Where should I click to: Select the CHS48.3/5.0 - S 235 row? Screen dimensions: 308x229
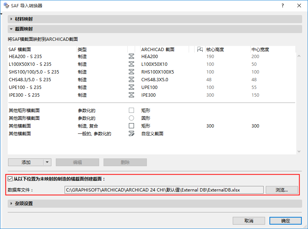pyautogui.click(x=152, y=79)
